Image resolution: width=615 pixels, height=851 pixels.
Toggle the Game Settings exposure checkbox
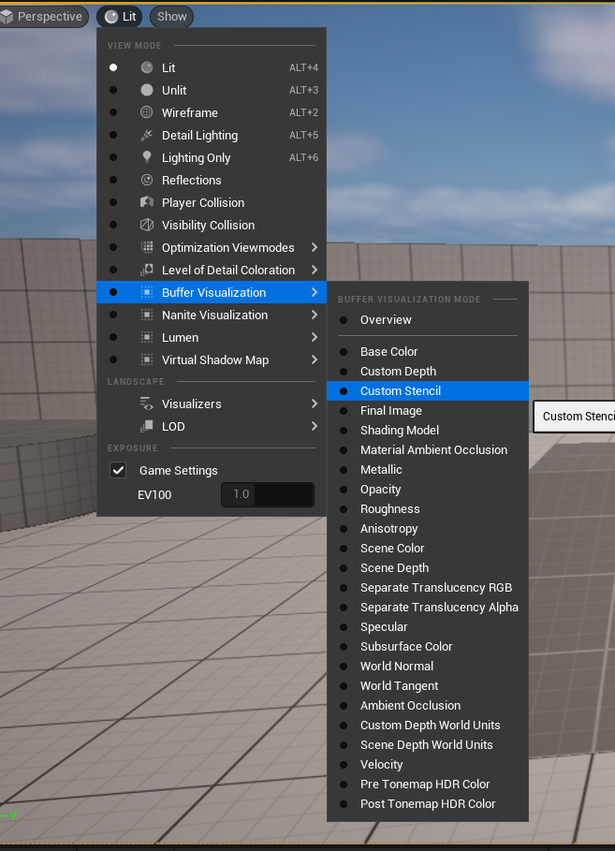pos(118,470)
